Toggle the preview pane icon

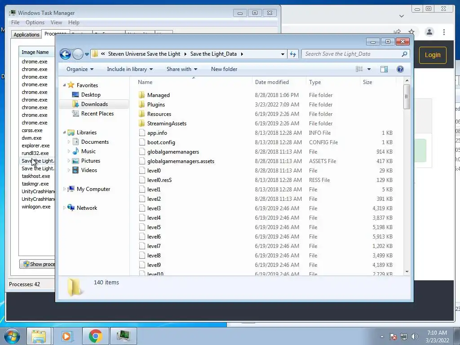click(384, 69)
